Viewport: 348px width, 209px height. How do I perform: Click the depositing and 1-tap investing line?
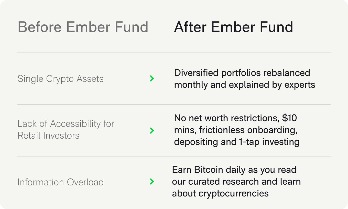pyautogui.click(x=237, y=142)
